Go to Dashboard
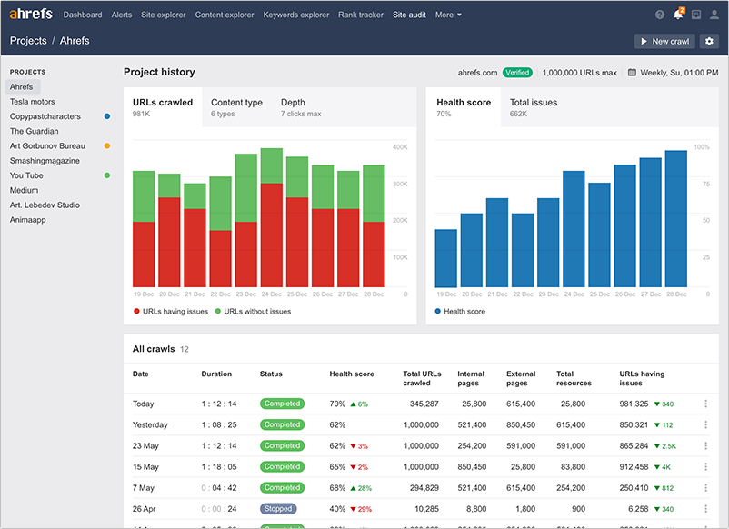The width and height of the screenshot is (729, 529). (x=83, y=15)
